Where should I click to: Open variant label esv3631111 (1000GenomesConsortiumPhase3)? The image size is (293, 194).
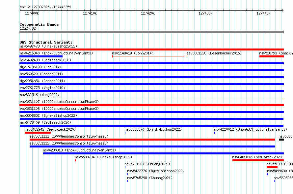pos(69,136)
